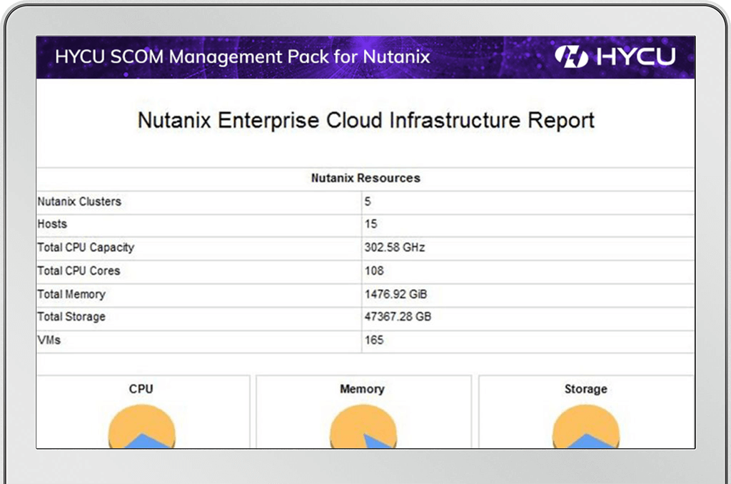Viewport: 731px width, 484px height.
Task: Select the 47367.28 GB value
Action: [x=398, y=317]
